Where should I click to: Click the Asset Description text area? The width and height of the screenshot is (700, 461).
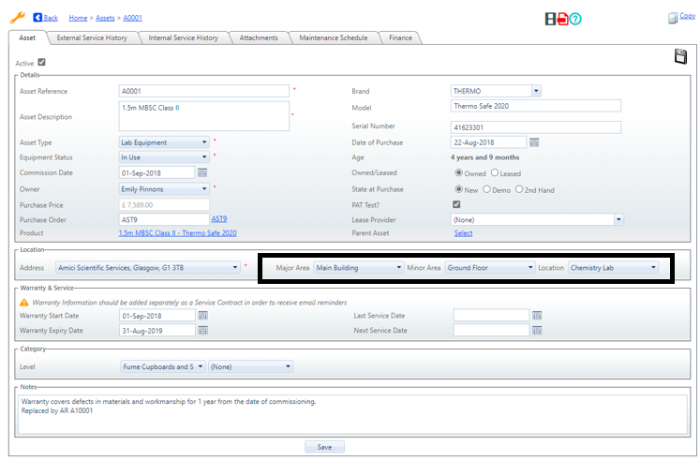pos(204,116)
